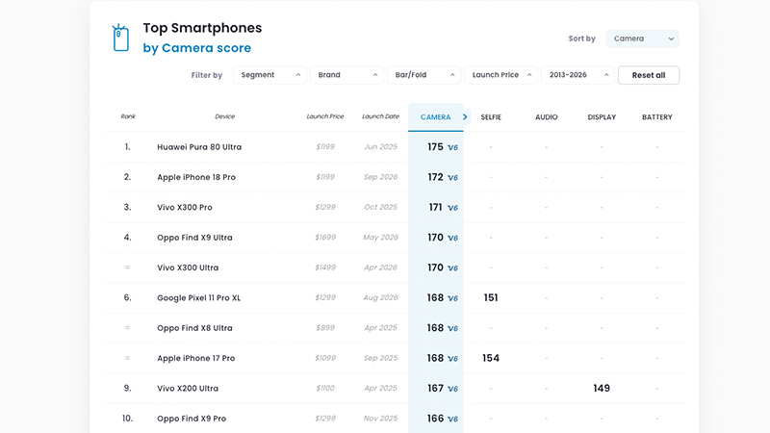Click the $1699 launch price cell
The image size is (770, 433).
325,238
